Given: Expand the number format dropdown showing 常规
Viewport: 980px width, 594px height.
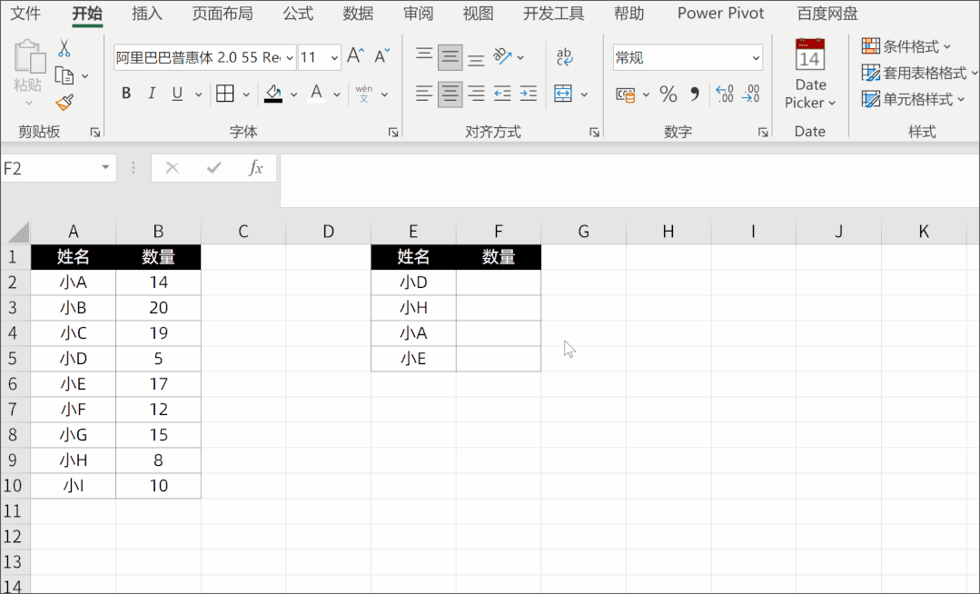Looking at the screenshot, I should [756, 58].
